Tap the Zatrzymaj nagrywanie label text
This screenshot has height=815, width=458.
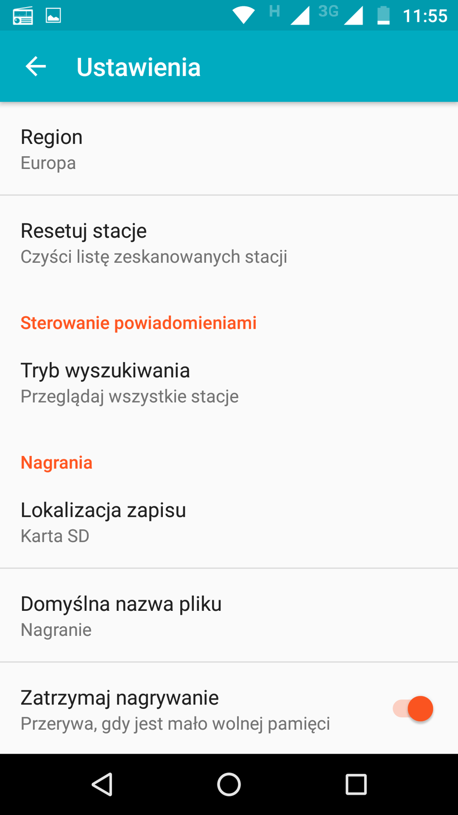[x=120, y=698]
